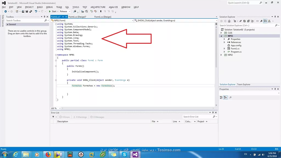Open Firefox from the taskbar
The width and height of the screenshot is (281, 158).
point(48,154)
